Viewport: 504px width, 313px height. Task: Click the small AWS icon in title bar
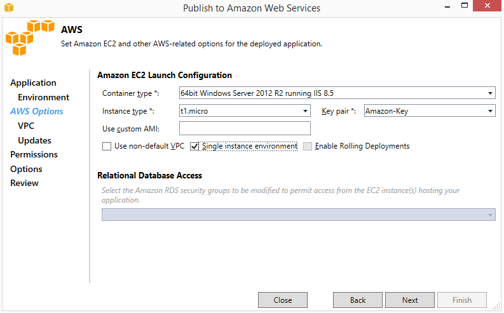click(x=8, y=8)
